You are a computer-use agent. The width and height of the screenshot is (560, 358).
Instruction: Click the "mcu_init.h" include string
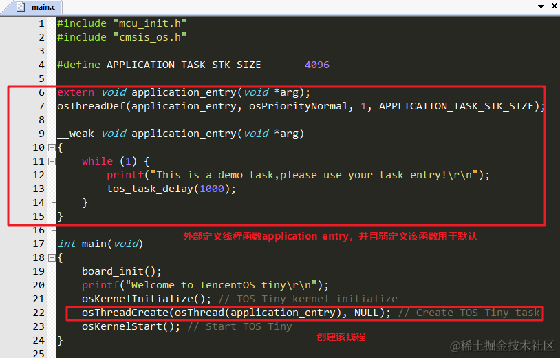tap(150, 23)
